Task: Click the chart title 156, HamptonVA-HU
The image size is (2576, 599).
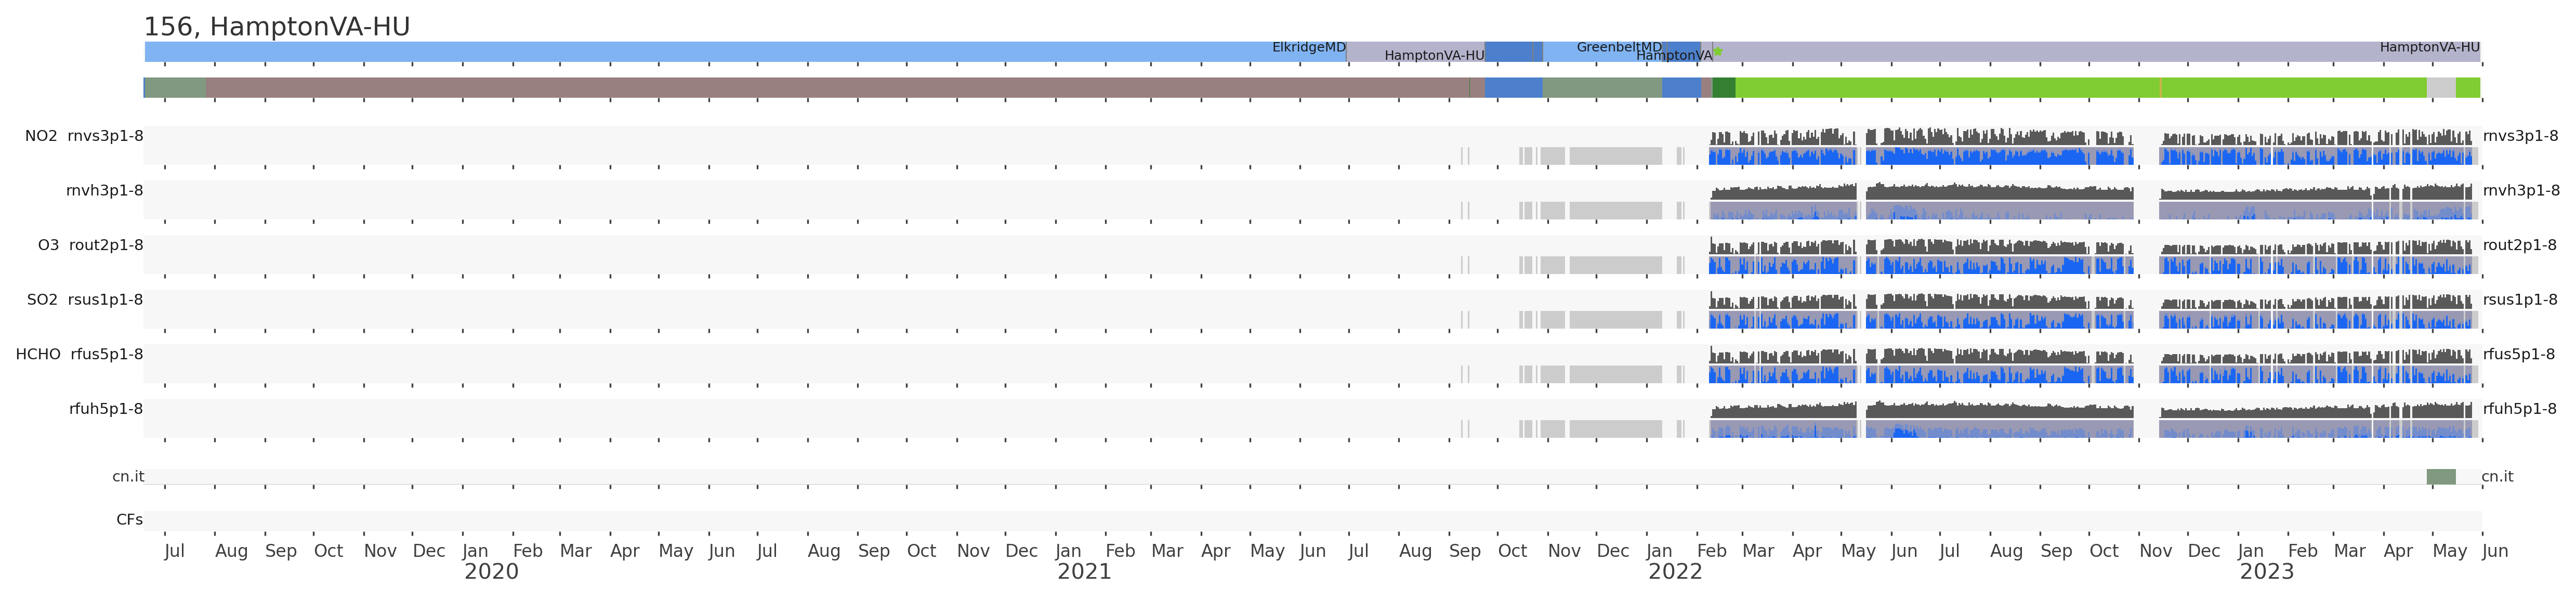Action: [277, 27]
